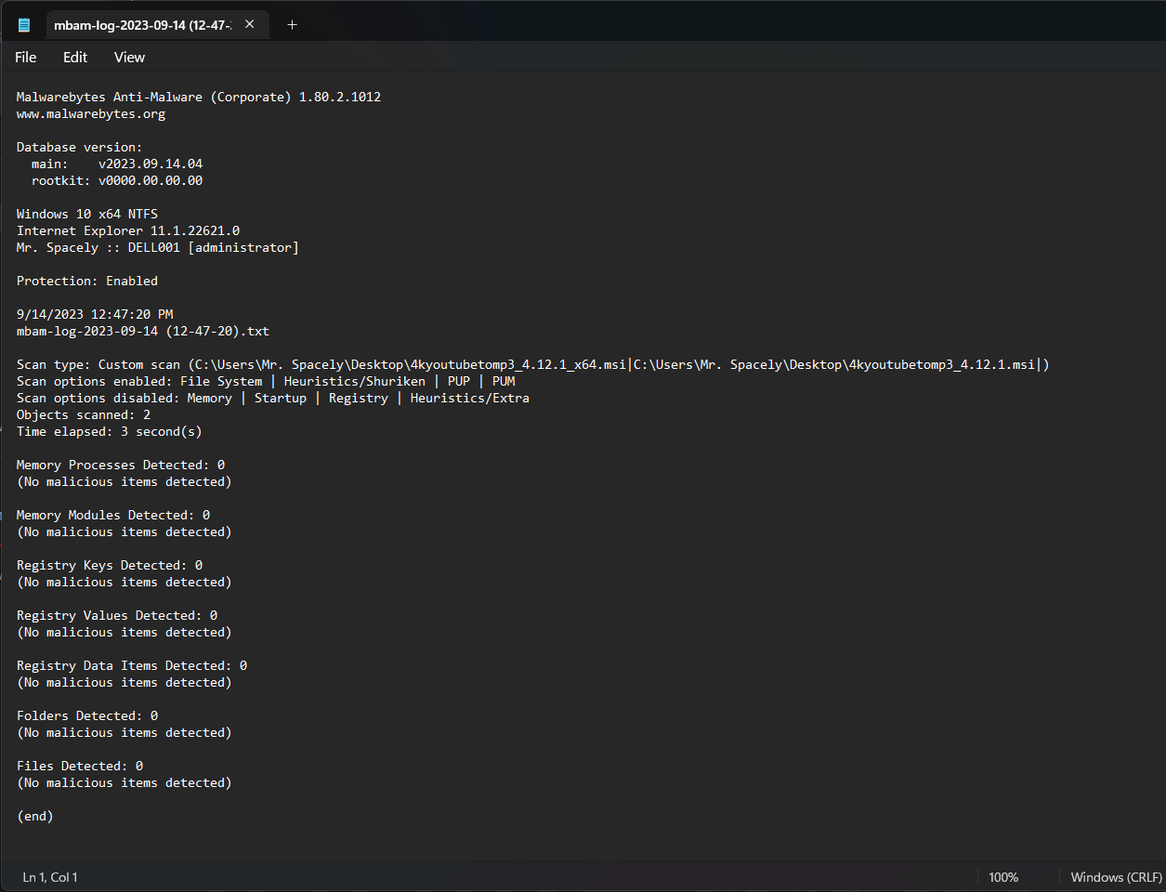Screen dimensions: 1166x892
Task: Open the Edit menu
Action: click(x=75, y=58)
